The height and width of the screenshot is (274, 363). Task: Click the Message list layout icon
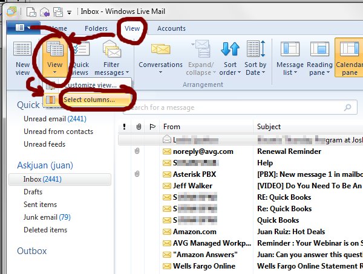[x=290, y=49]
